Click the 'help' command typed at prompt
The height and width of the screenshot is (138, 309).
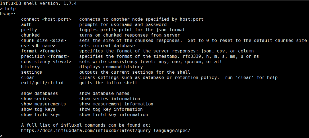10,9
